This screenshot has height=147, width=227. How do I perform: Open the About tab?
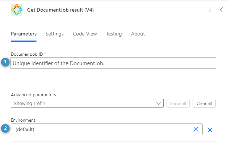click(x=138, y=34)
